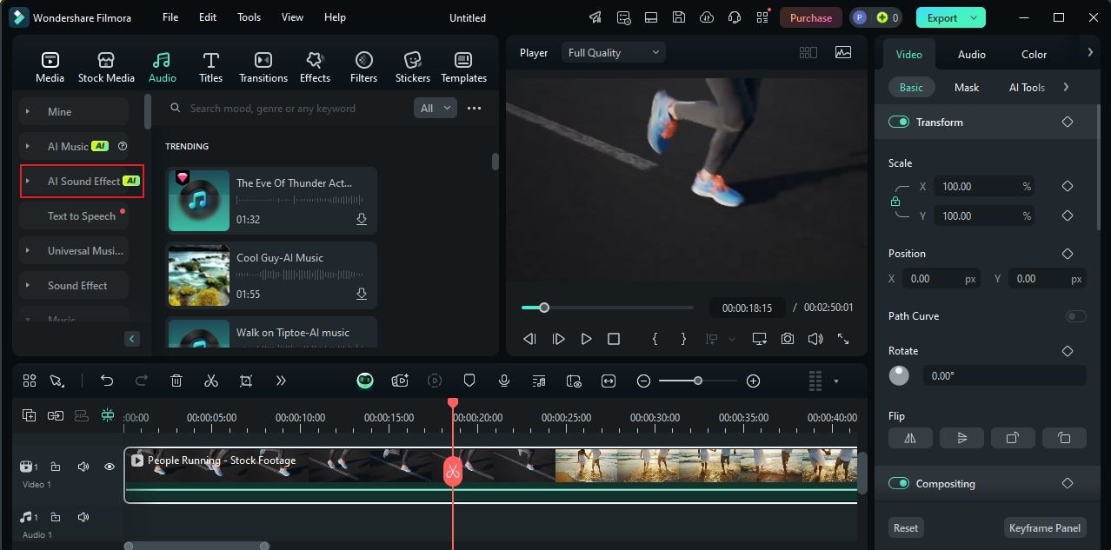Switch to the Mask sub-tab

[966, 87]
